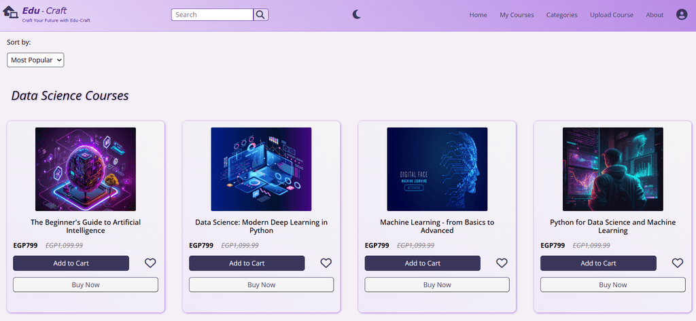Open the Most Popular sort dropdown
The height and width of the screenshot is (321, 696).
pos(35,60)
